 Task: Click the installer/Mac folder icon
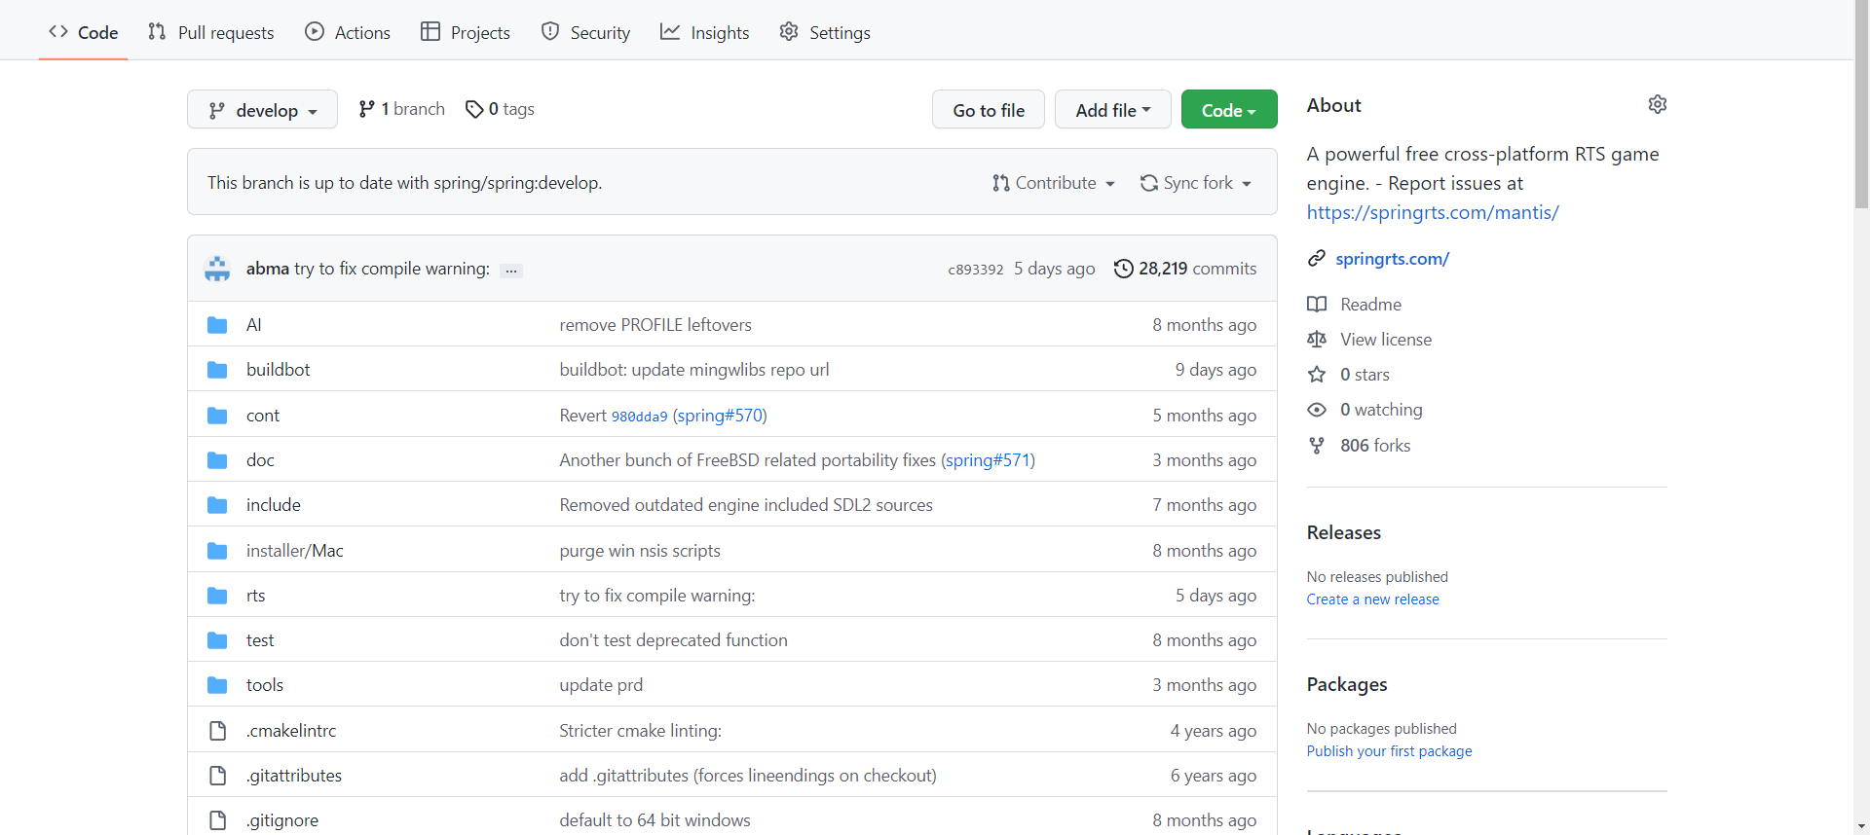217,551
